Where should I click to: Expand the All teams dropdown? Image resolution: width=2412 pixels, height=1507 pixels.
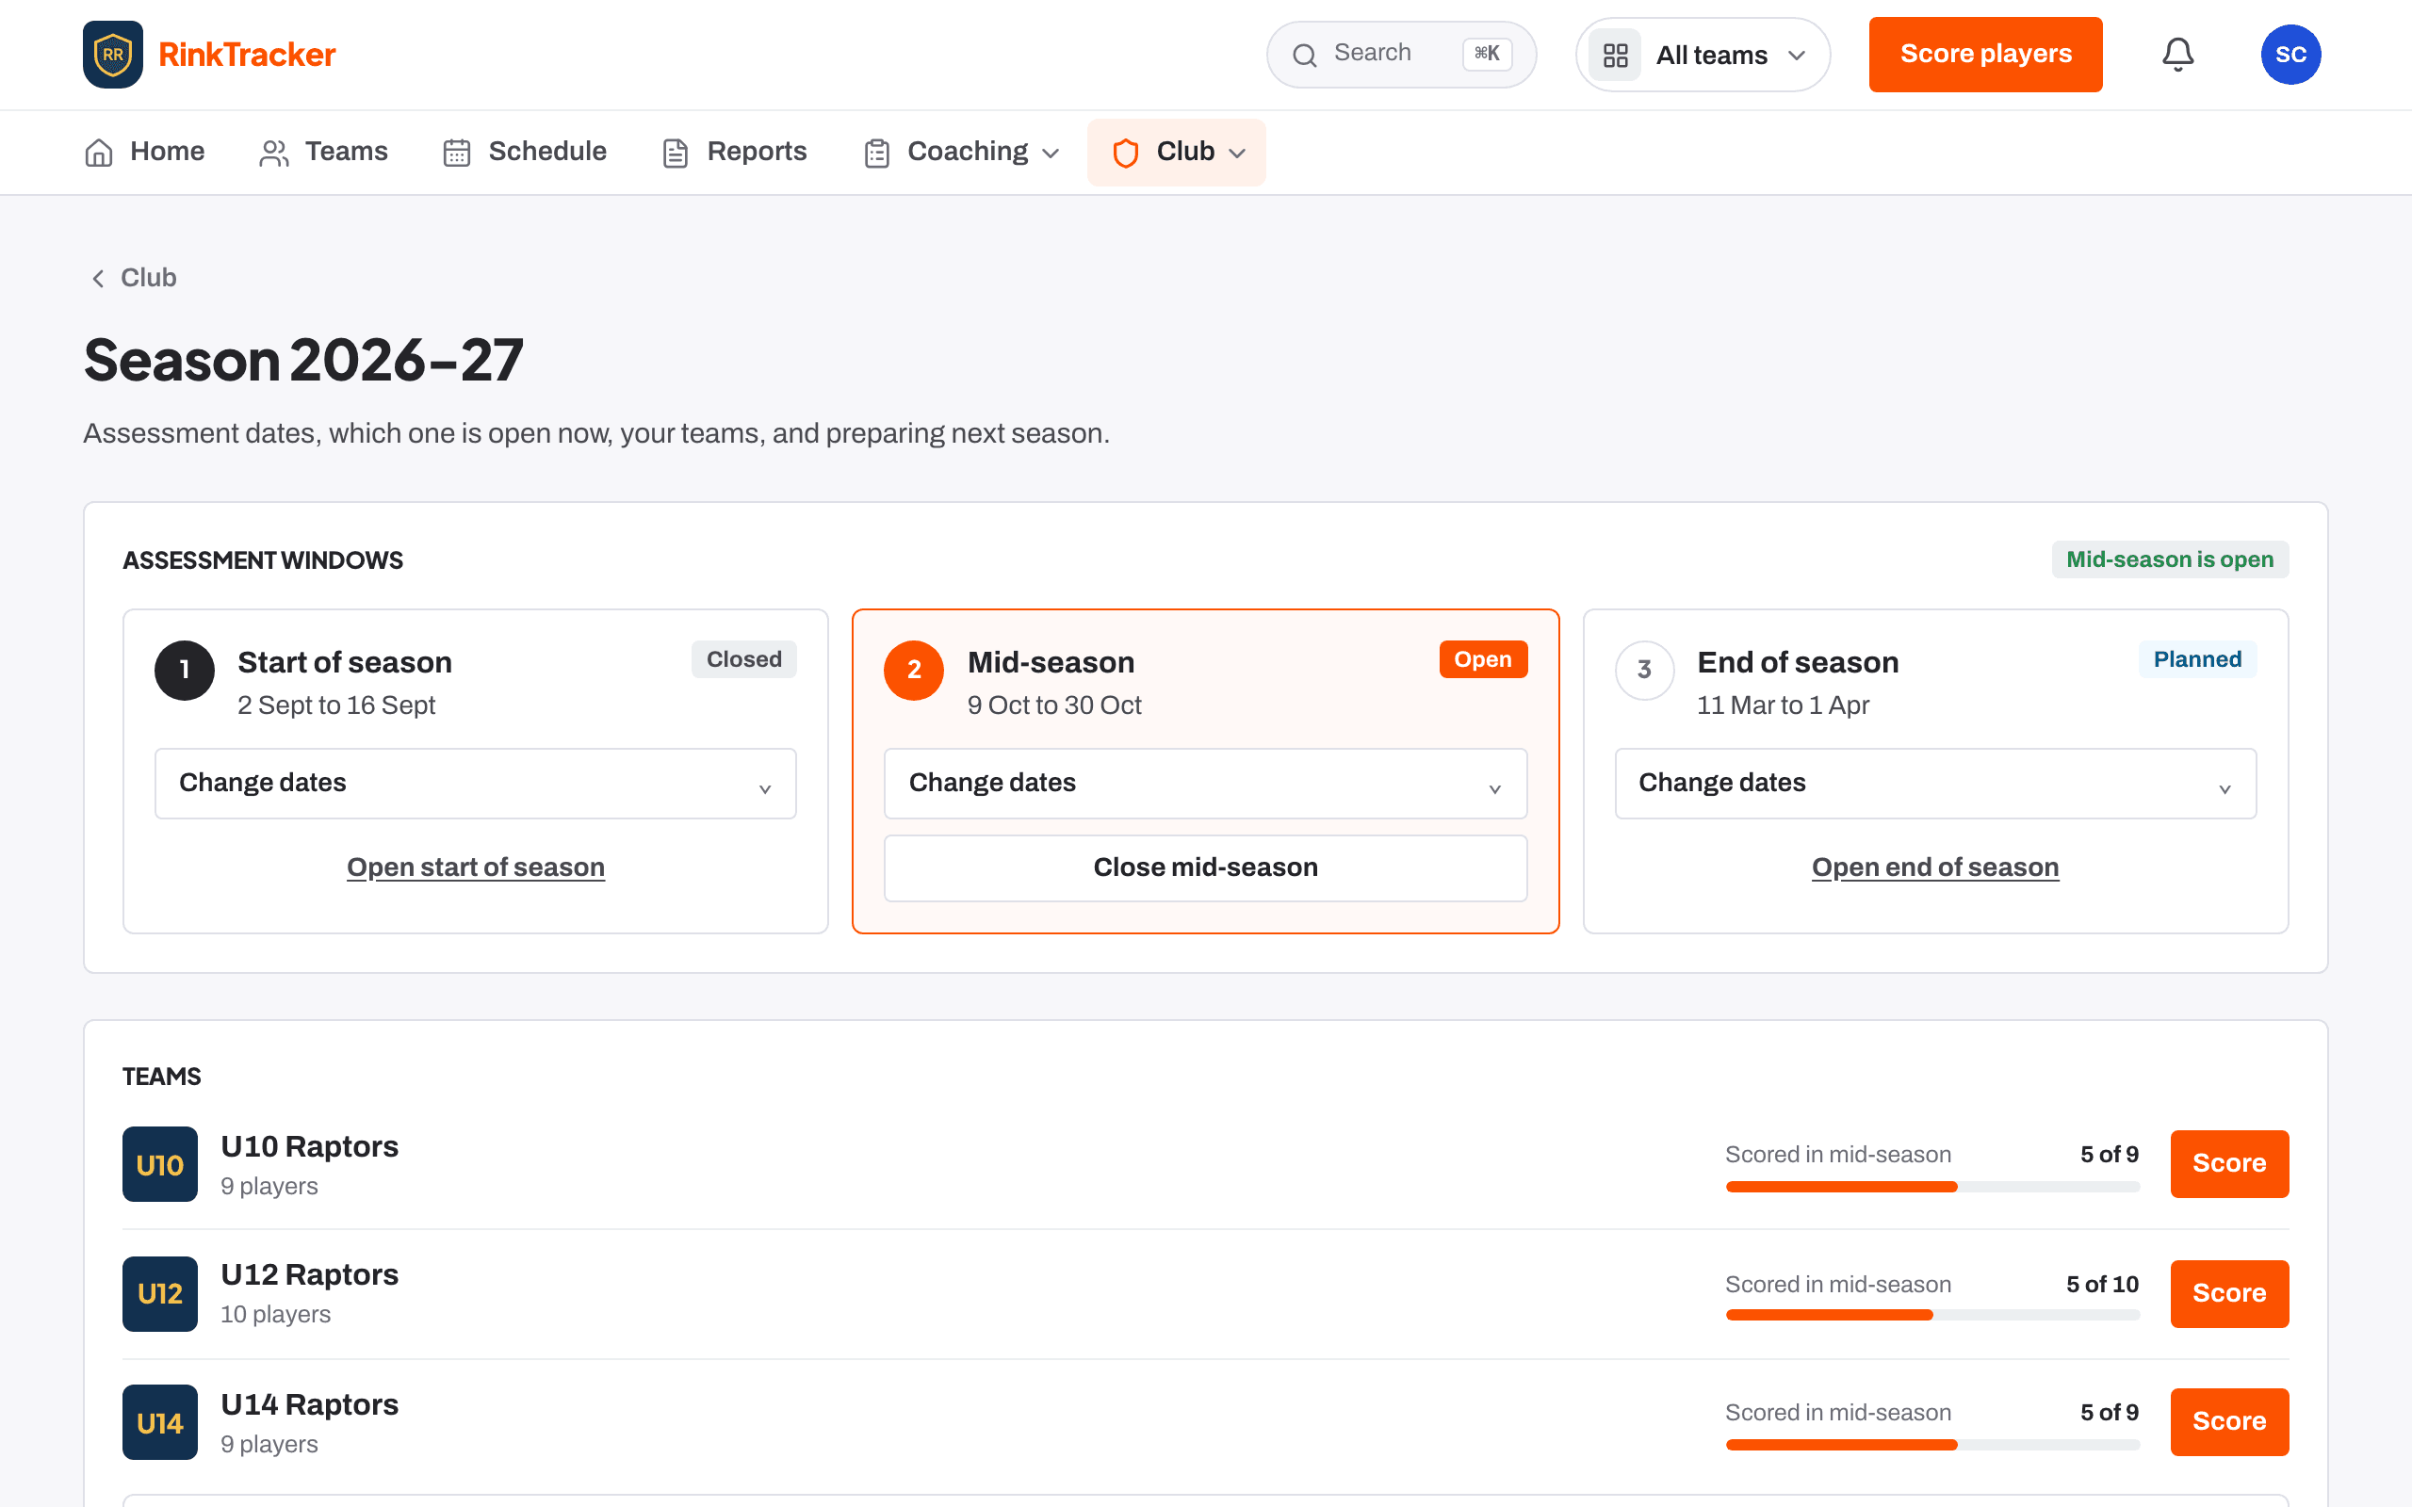[x=1703, y=55]
